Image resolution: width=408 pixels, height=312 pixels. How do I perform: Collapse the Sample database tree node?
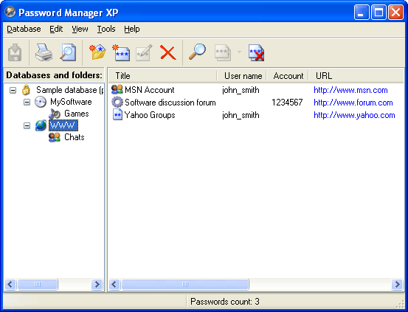pos(13,90)
